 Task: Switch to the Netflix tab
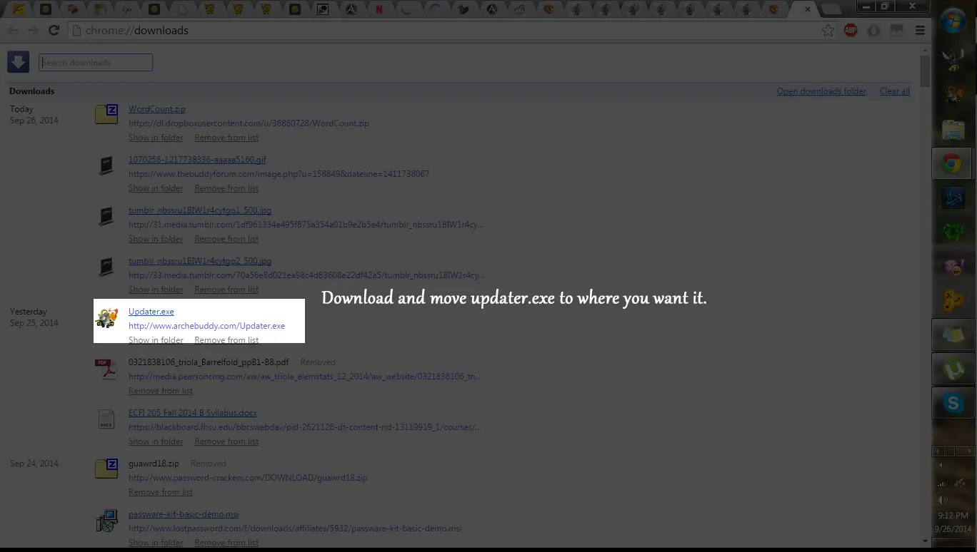click(x=379, y=9)
